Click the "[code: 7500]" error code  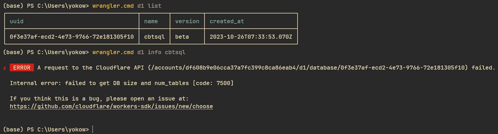tap(213, 83)
